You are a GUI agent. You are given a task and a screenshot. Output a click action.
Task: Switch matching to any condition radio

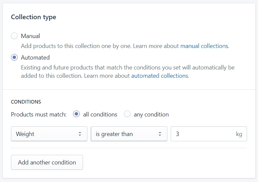coord(127,114)
